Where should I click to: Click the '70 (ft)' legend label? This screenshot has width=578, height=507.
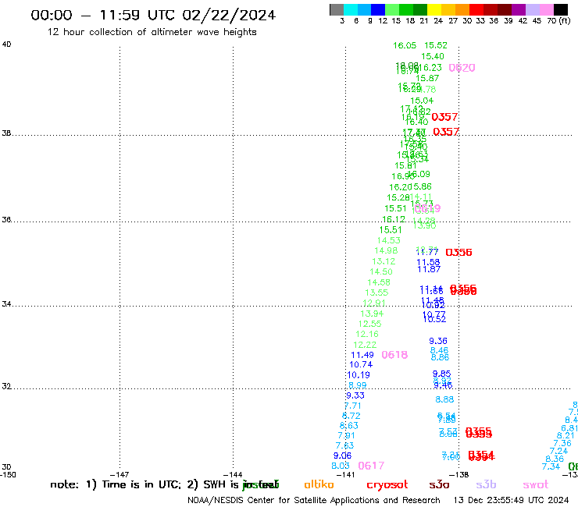(558, 20)
